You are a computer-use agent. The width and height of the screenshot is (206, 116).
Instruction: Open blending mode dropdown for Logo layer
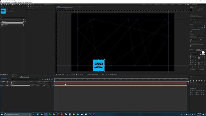click(x=33, y=86)
